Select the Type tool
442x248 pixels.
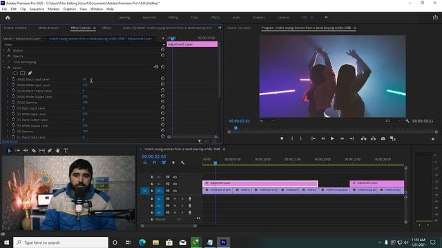pos(66,151)
